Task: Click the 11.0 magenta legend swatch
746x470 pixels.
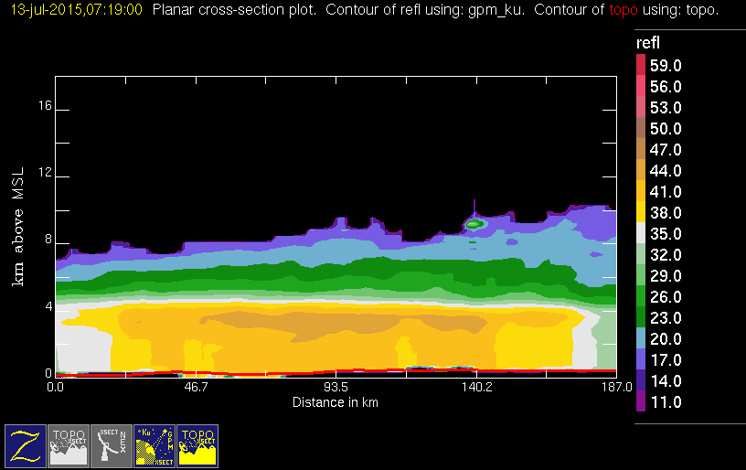Action: [641, 401]
